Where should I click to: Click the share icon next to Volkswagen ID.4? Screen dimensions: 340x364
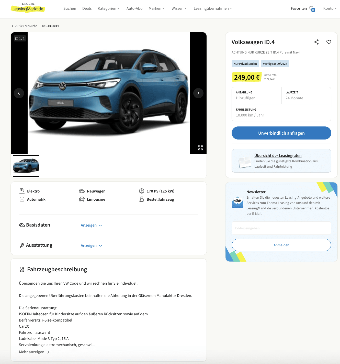pyautogui.click(x=316, y=42)
